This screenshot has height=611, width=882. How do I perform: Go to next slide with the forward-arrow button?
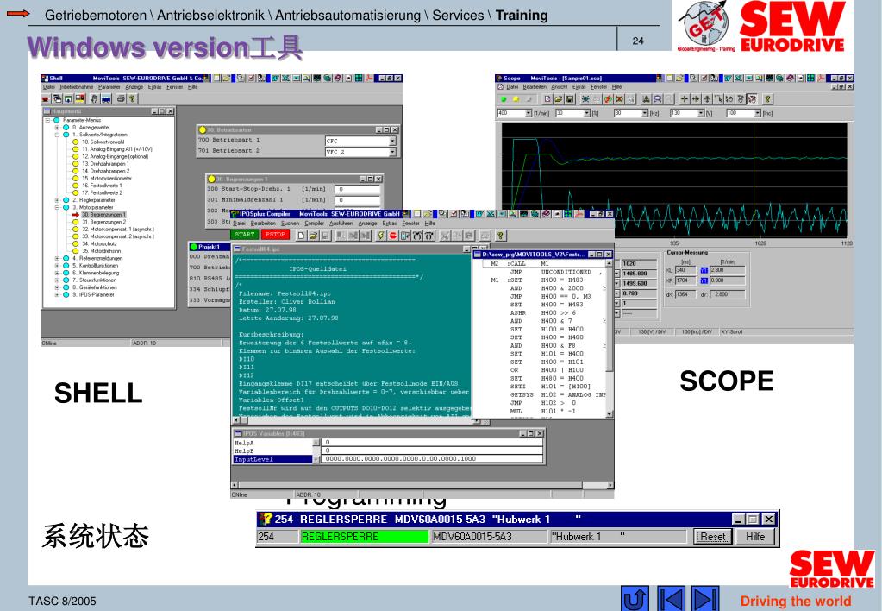point(704,598)
